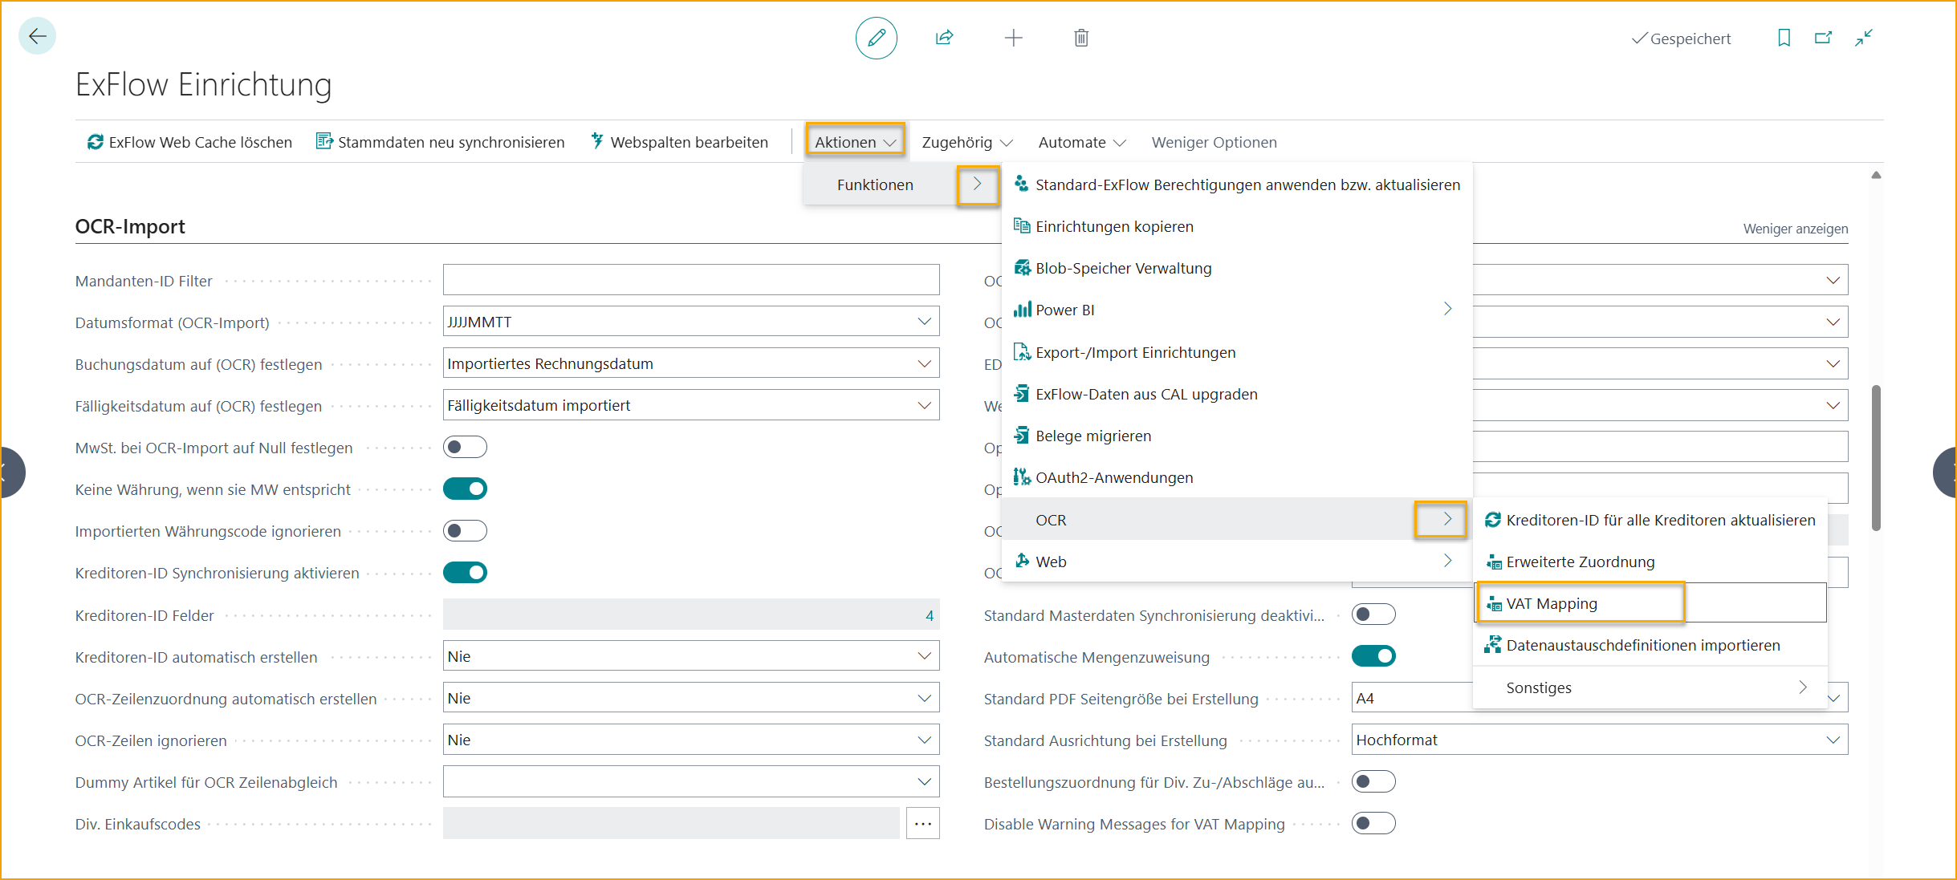This screenshot has height=880, width=1957.
Task: Choose Einrichtungen kopieren
Action: 1237,226
